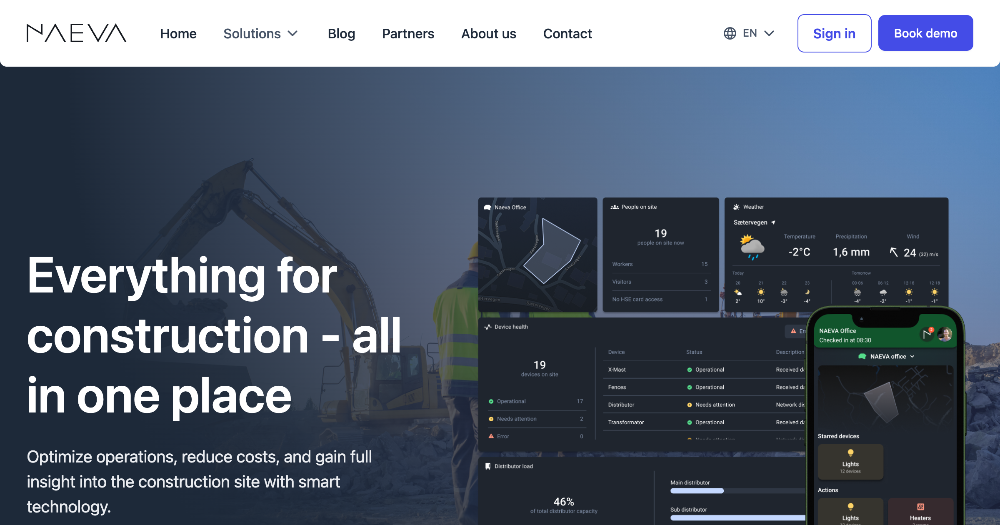The height and width of the screenshot is (525, 1000).
Task: Click the Main distributor load bar
Action: point(737,491)
